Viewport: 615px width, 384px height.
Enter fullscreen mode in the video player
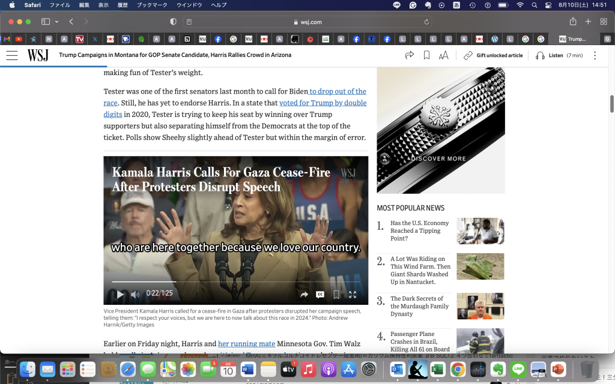pos(353,294)
